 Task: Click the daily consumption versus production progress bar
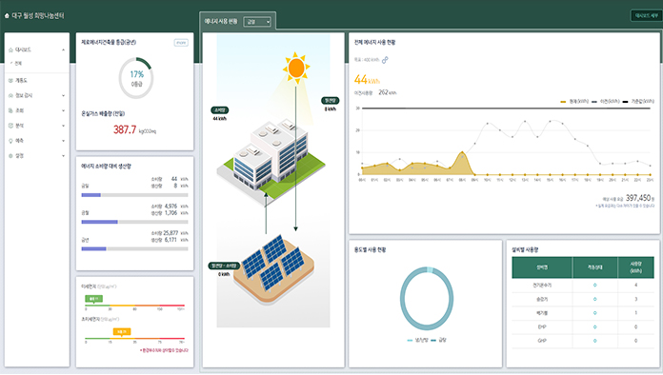(x=134, y=195)
